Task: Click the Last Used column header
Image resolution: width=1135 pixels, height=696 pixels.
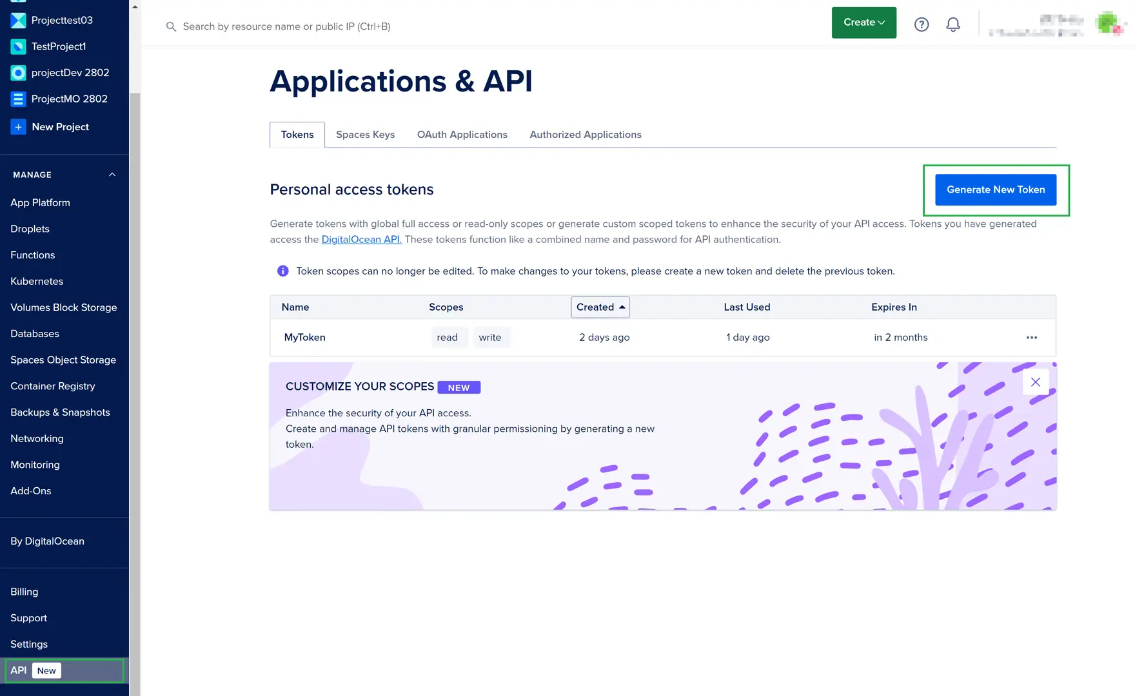Action: (x=747, y=307)
